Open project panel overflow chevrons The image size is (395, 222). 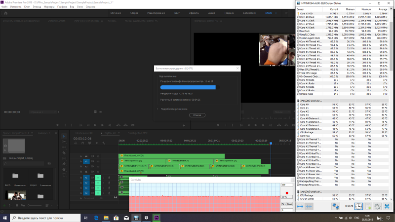56,133
